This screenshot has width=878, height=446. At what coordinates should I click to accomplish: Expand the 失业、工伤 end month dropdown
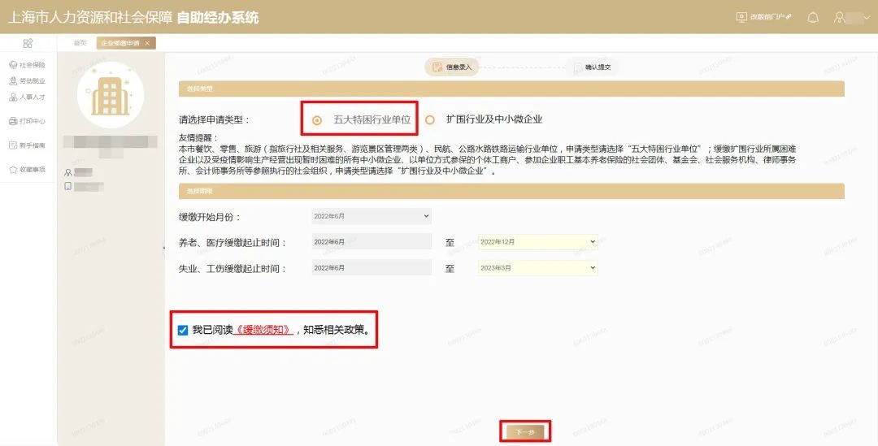pos(537,268)
